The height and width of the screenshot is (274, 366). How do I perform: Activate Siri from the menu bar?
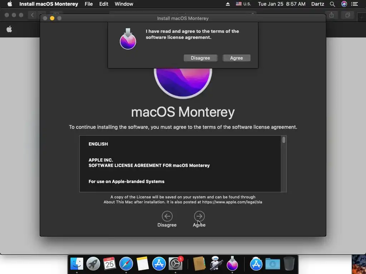point(344,4)
